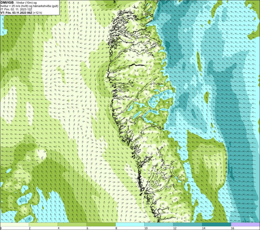The image size is (260, 230).
Task: Click the 'VT: Fös. 03.11.2023 00Z' valid time
Action: coord(16,13)
